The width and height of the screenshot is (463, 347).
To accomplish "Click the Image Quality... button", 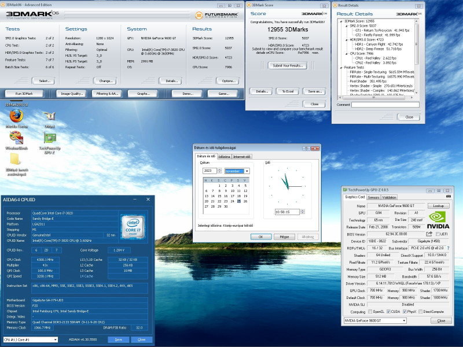I will [x=71, y=94].
